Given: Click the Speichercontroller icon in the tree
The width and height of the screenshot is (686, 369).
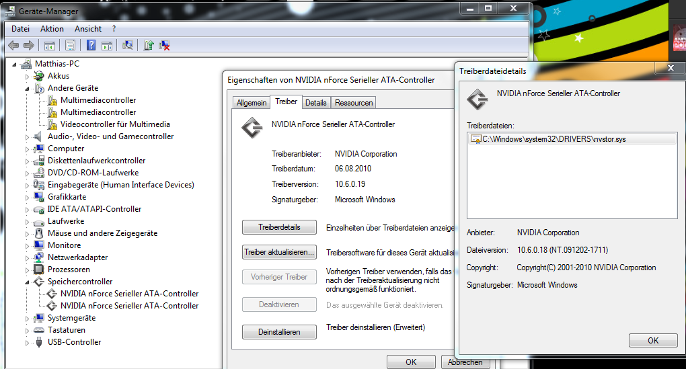Looking at the screenshot, I should (x=39, y=282).
